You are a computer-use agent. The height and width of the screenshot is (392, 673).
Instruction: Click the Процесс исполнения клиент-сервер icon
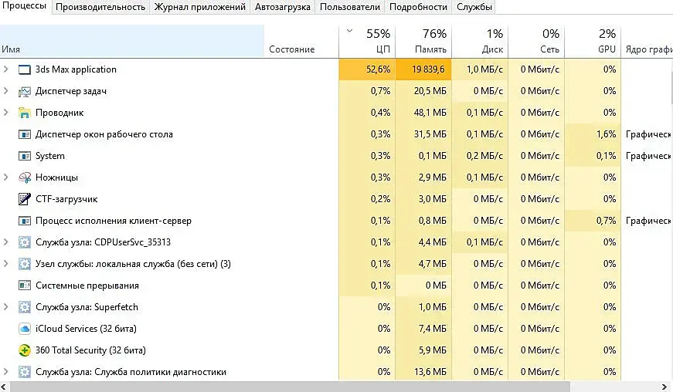point(25,221)
